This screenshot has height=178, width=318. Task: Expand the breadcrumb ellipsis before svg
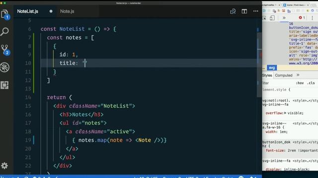(x=264, y=68)
